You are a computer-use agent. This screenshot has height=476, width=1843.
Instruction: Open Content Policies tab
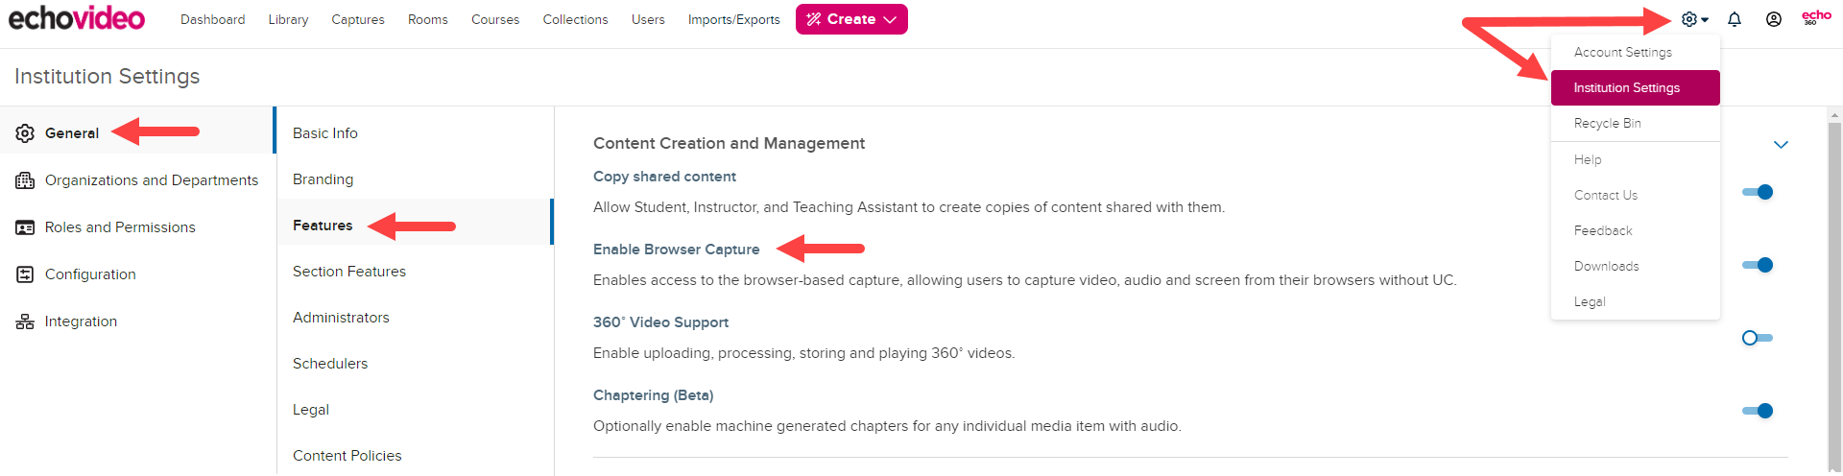(415, 455)
